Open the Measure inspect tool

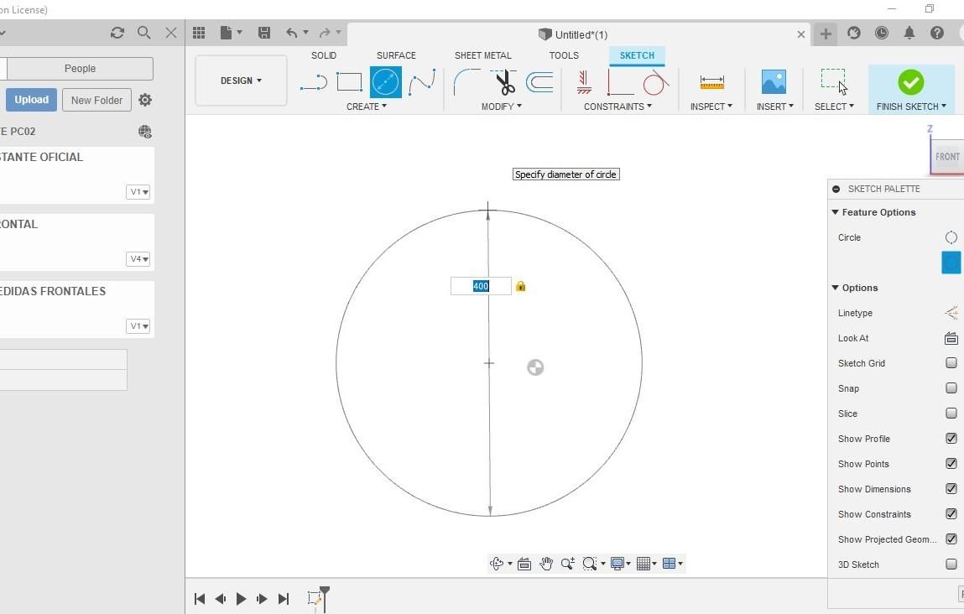pos(712,82)
